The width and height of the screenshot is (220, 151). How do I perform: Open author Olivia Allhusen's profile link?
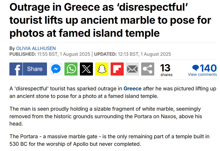pyautogui.click(x=36, y=48)
